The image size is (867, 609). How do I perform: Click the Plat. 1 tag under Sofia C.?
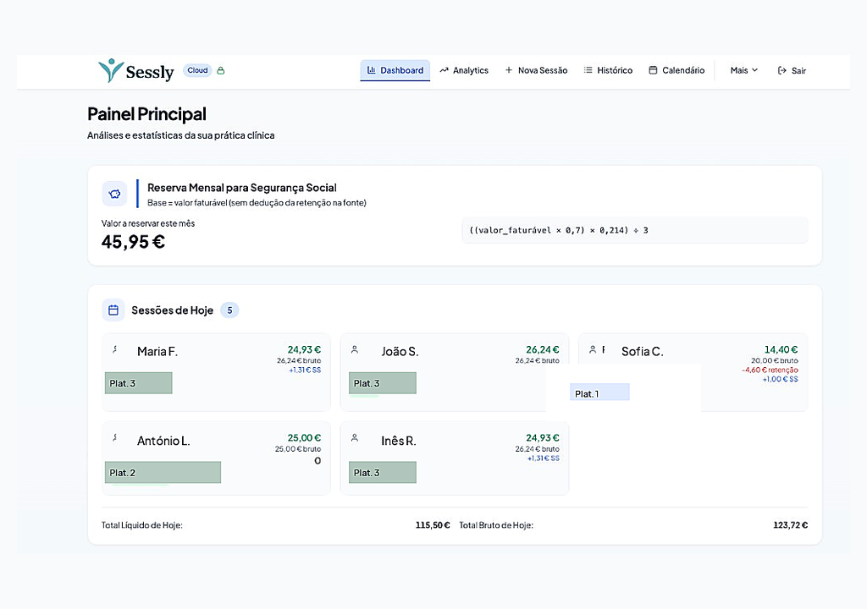(600, 392)
